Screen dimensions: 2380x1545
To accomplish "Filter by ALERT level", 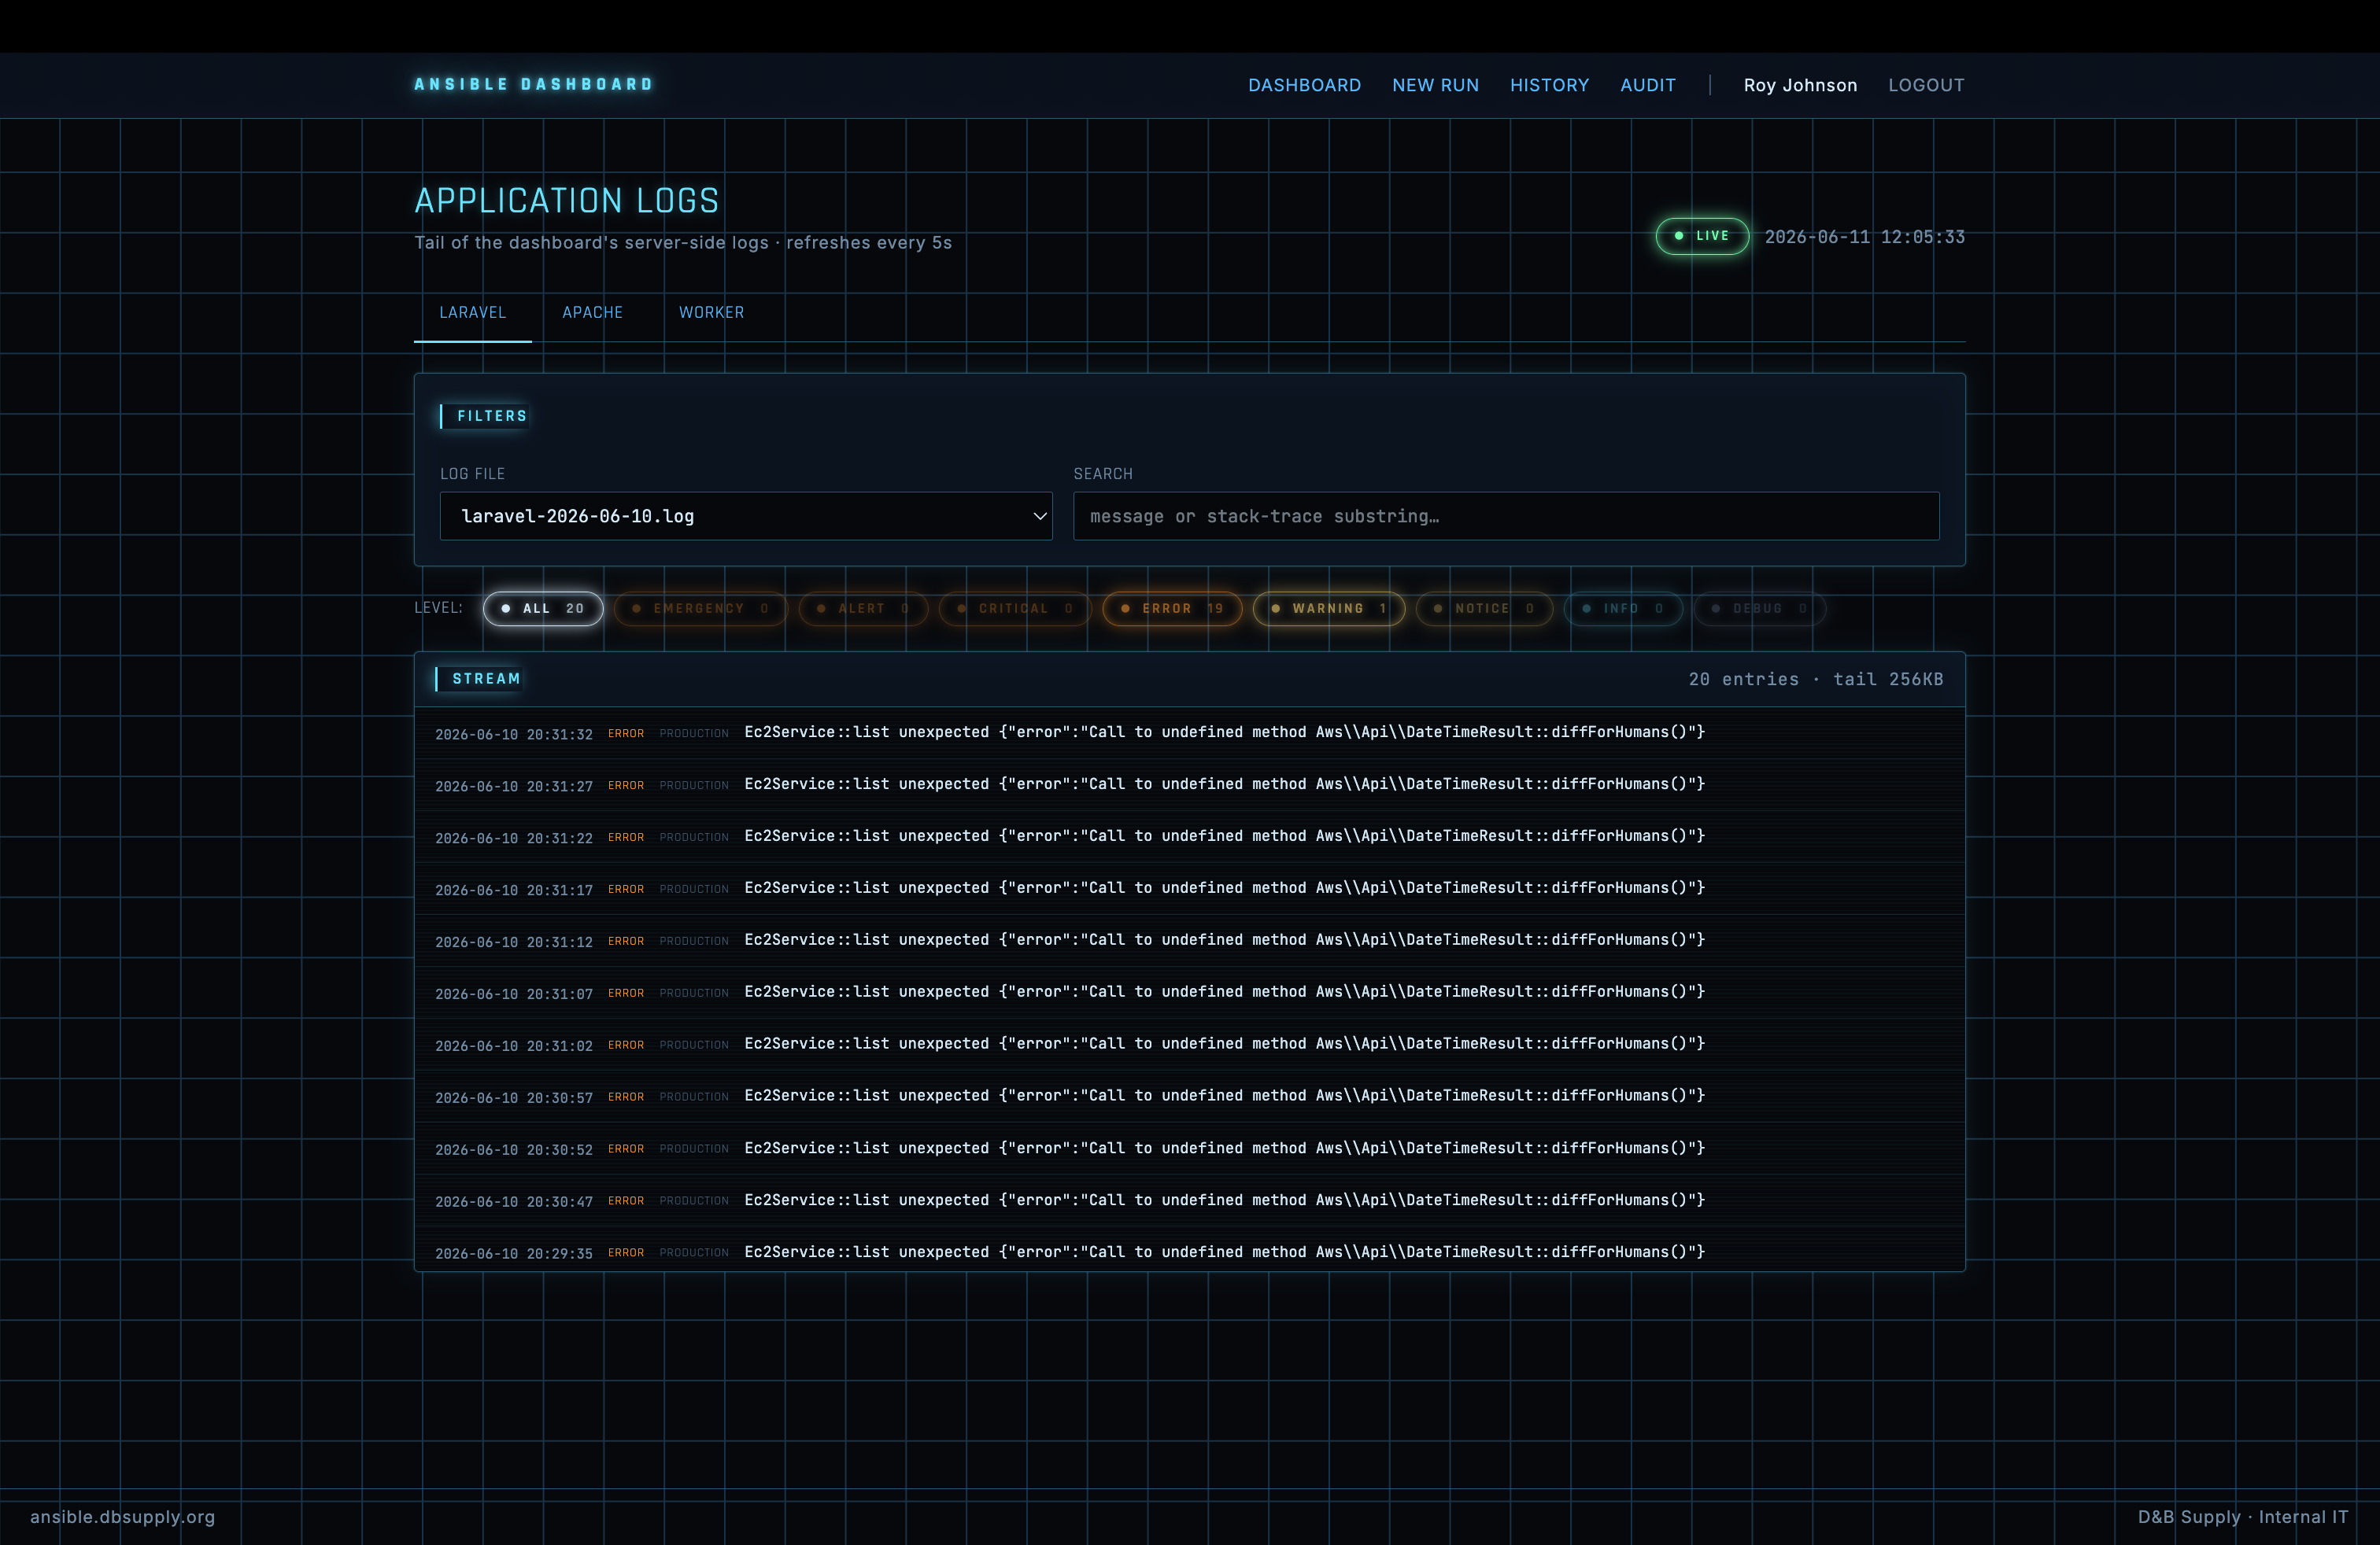I will [x=863, y=609].
